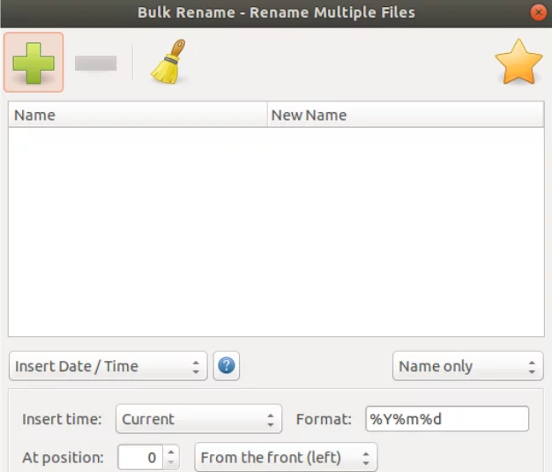
Task: Click the At position label
Action: point(63,458)
